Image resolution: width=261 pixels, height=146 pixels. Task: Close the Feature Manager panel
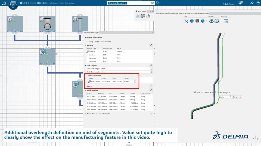click(x=153, y=32)
